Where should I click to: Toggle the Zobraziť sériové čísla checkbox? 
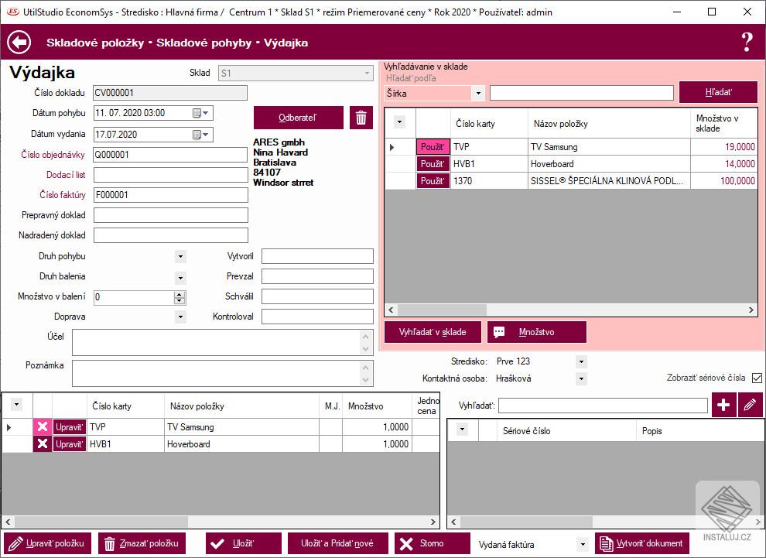click(x=757, y=378)
